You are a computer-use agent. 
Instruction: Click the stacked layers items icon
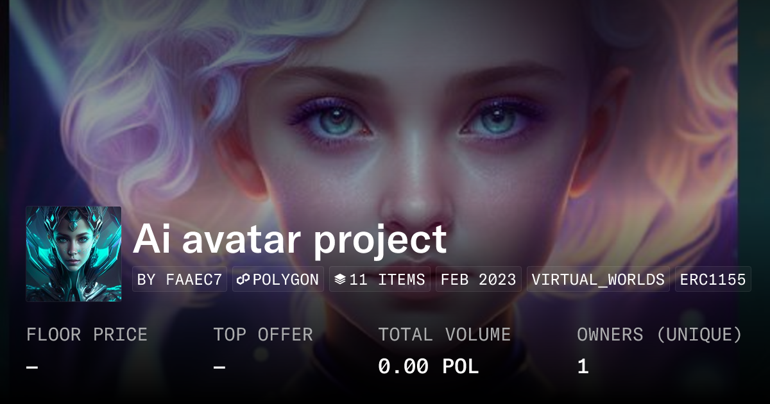(340, 280)
